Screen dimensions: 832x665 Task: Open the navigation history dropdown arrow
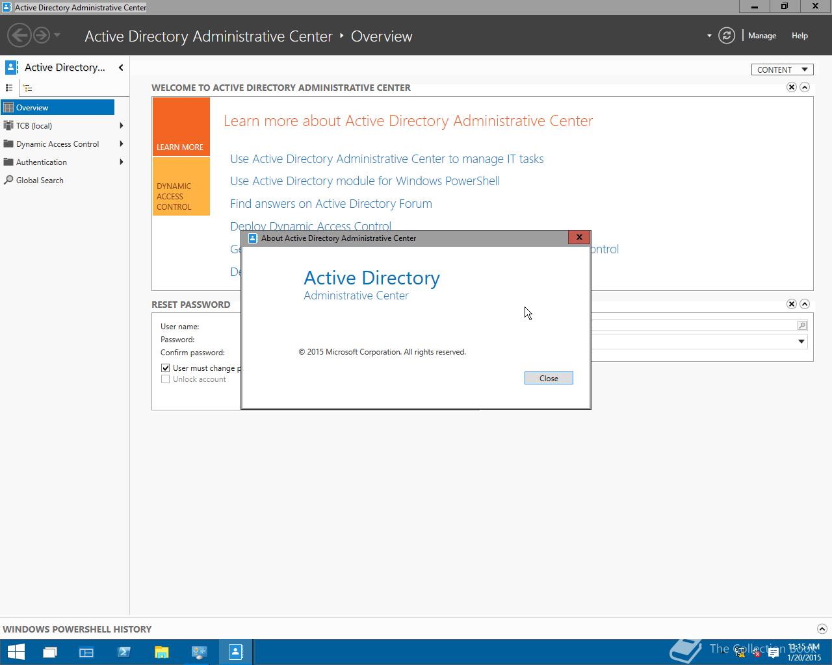click(57, 35)
